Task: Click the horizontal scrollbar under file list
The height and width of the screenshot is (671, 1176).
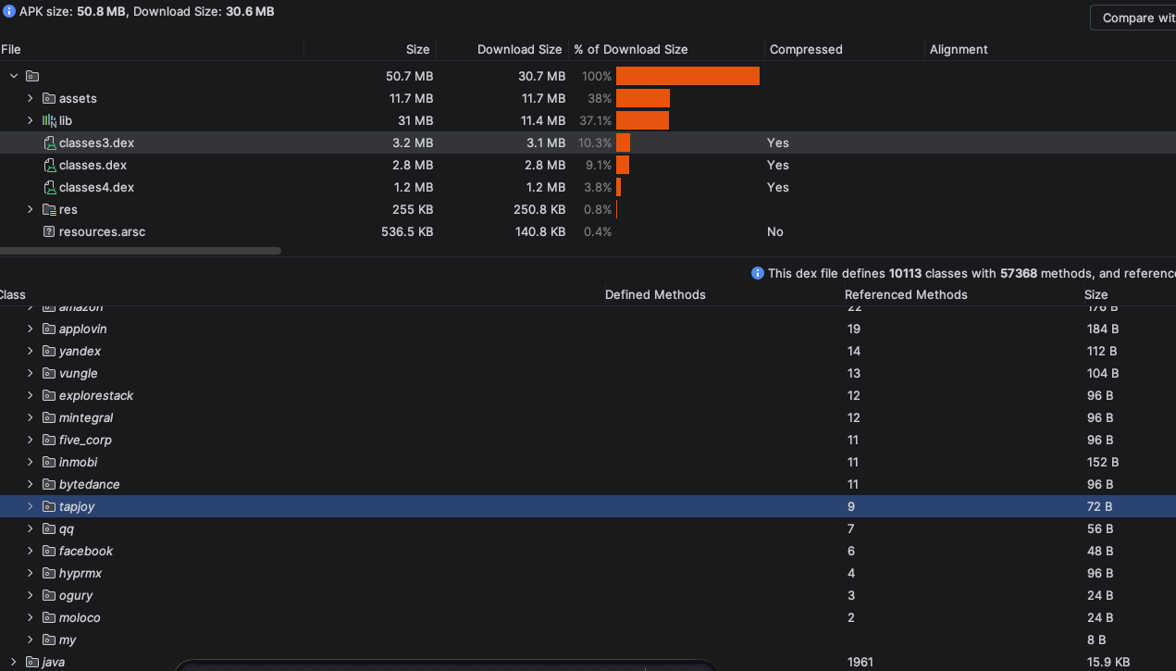Action: [141, 250]
